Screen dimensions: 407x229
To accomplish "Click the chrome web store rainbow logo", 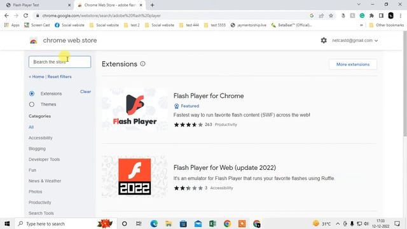I will point(34,41).
